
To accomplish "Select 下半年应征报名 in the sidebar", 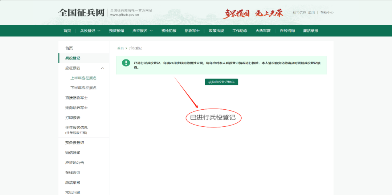I will (83, 88).
